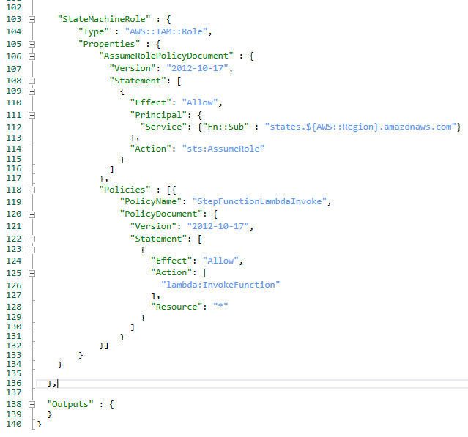
Task: Click the "Principal" key
Action: coord(158,115)
